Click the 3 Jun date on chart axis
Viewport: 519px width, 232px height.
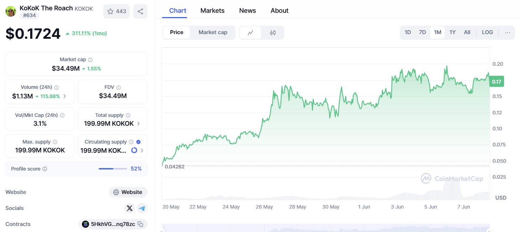click(397, 207)
